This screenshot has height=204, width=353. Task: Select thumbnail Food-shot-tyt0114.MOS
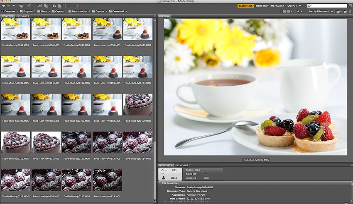tap(138, 142)
